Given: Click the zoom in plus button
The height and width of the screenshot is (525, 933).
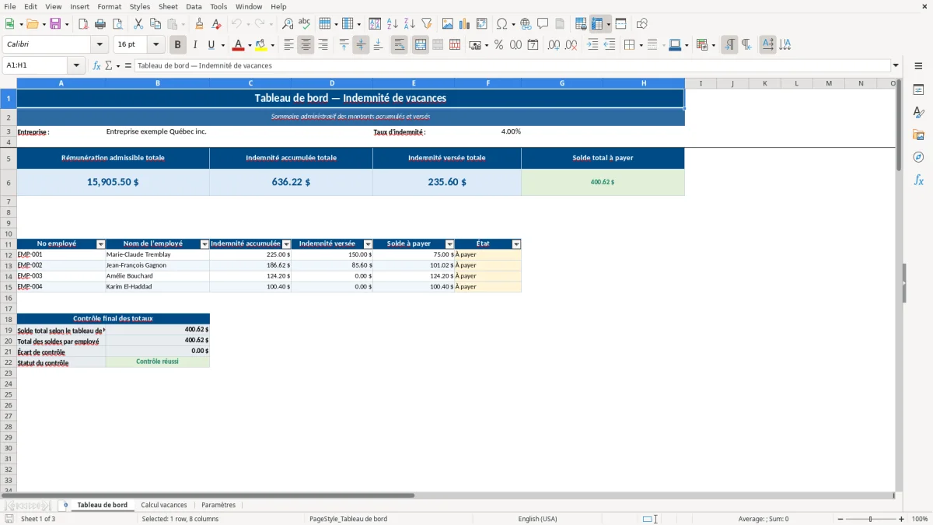Looking at the screenshot, I should [901, 519].
